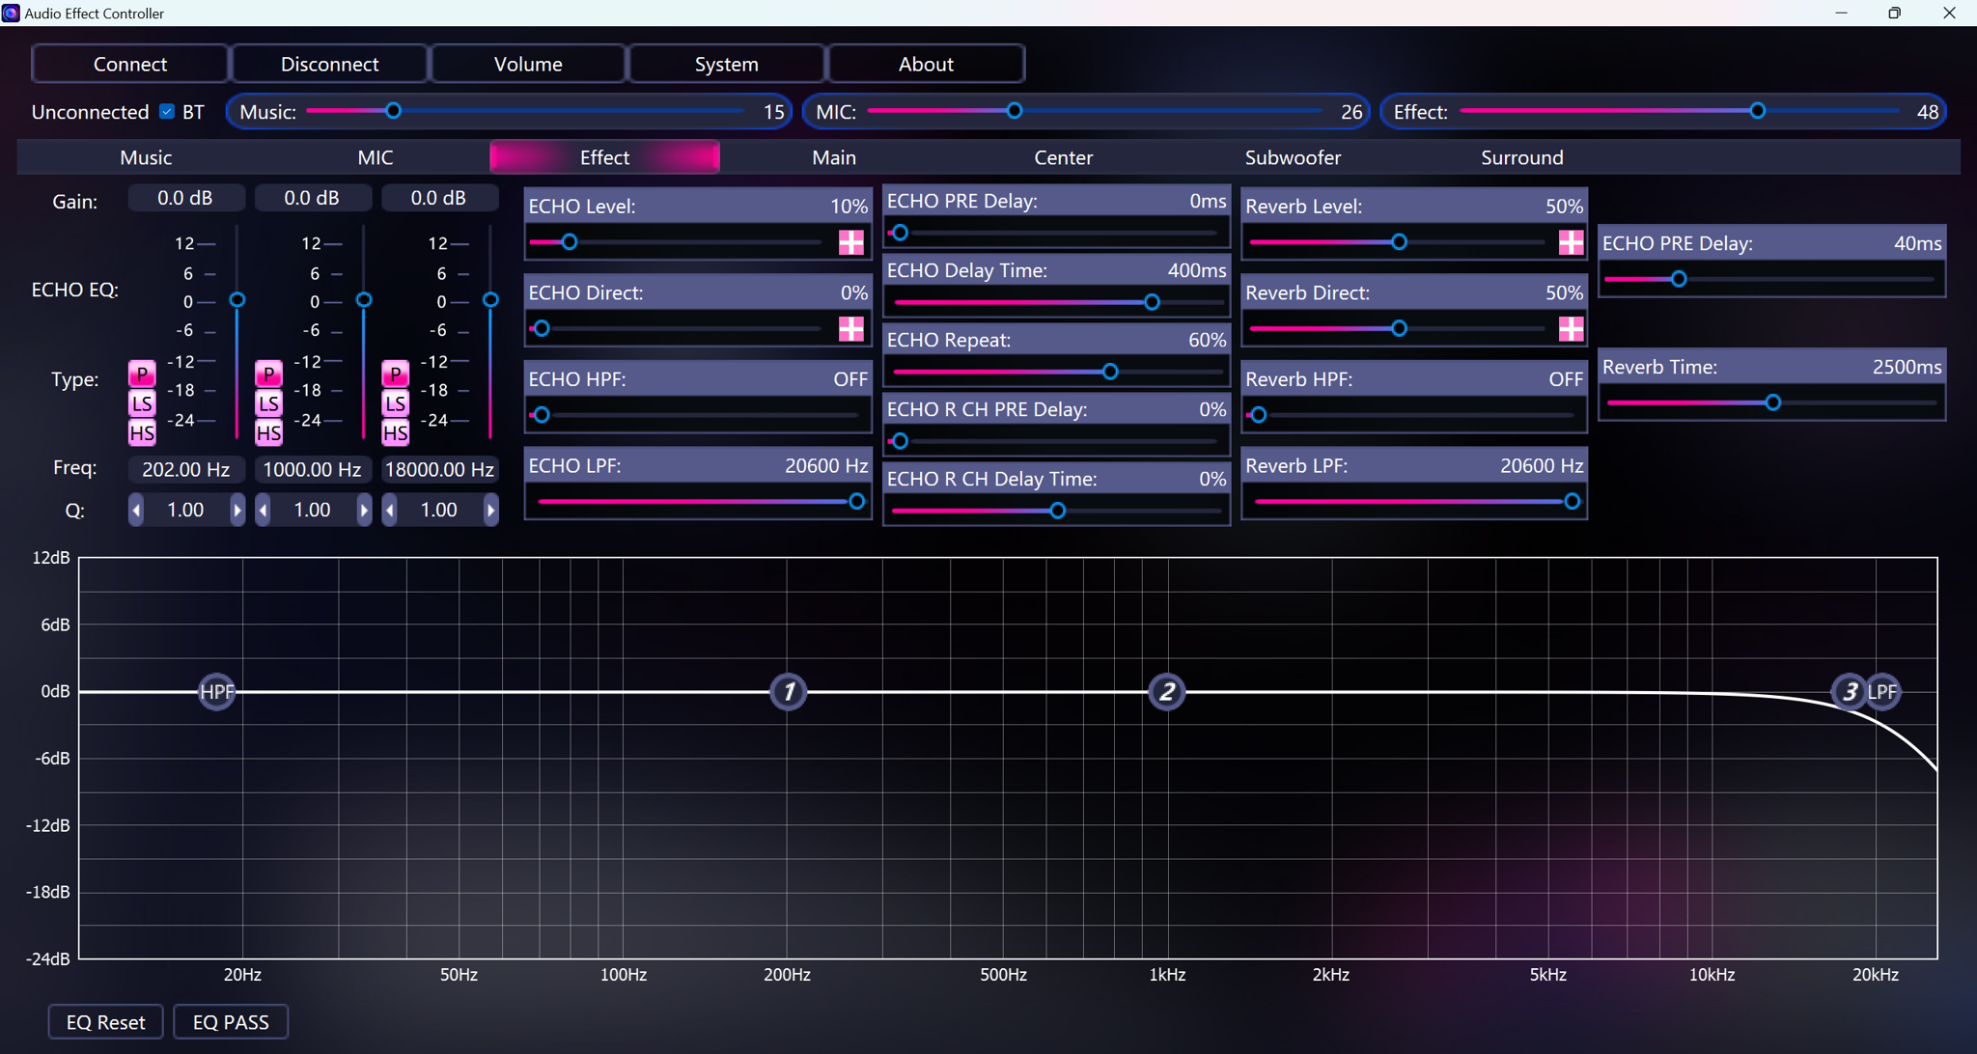Viewport: 1977px width, 1054px height.
Task: Adjust the Reverb Time slider handle
Action: [1772, 402]
